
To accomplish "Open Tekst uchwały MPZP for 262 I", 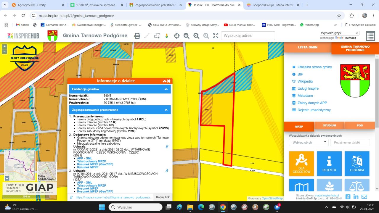I will pos(91,161).
